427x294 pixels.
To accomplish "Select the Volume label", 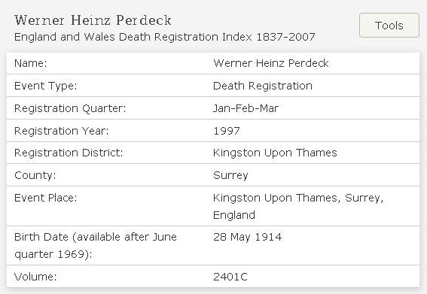I will tap(35, 277).
